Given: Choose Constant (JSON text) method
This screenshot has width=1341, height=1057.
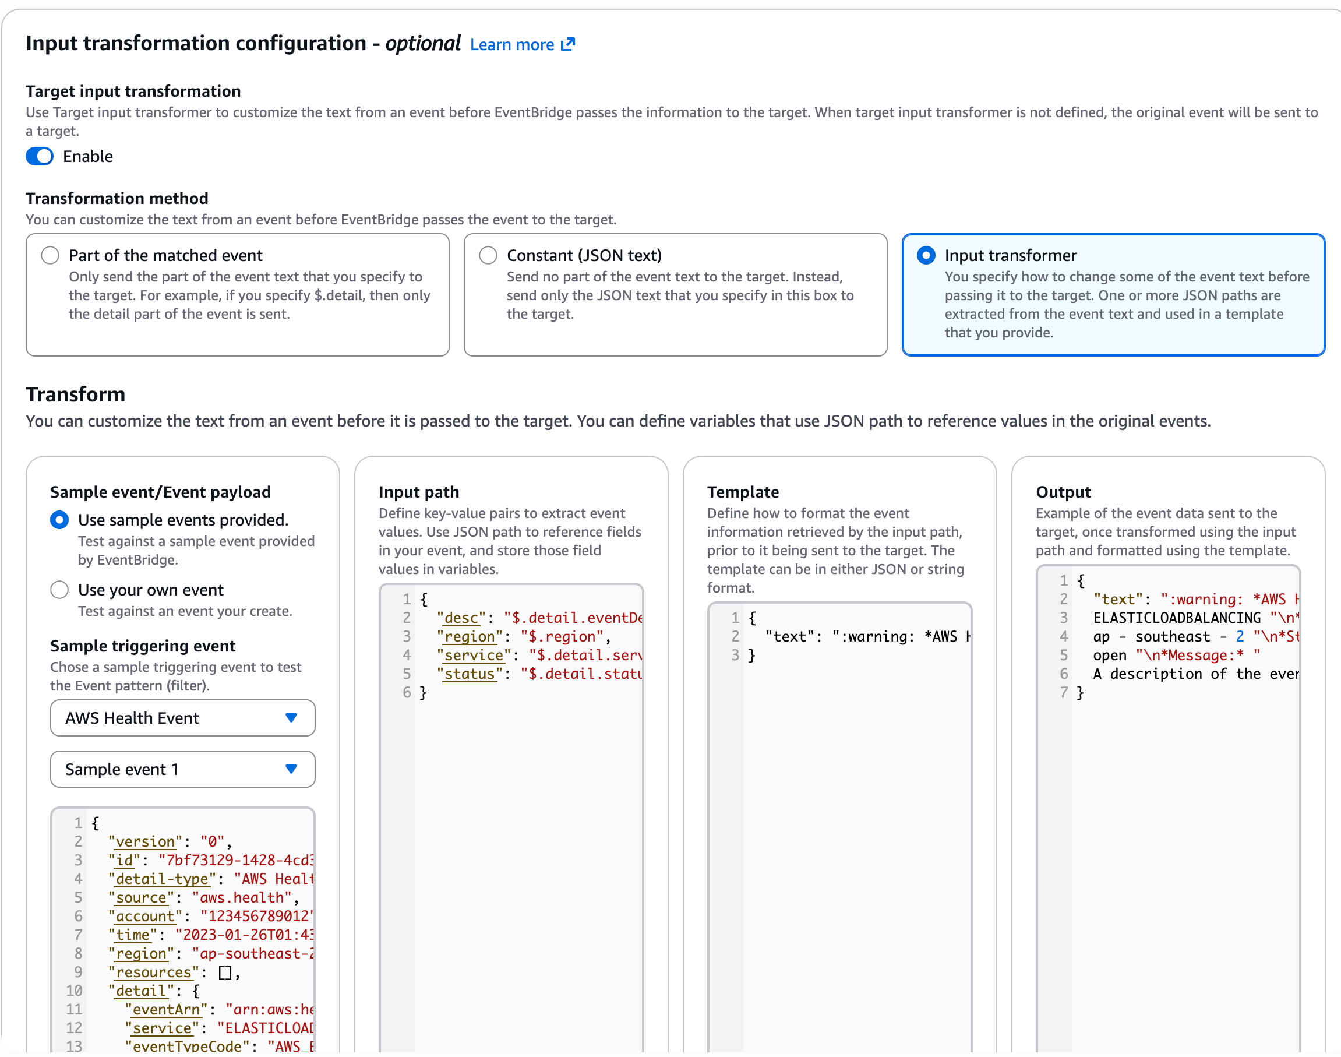Looking at the screenshot, I should point(488,255).
